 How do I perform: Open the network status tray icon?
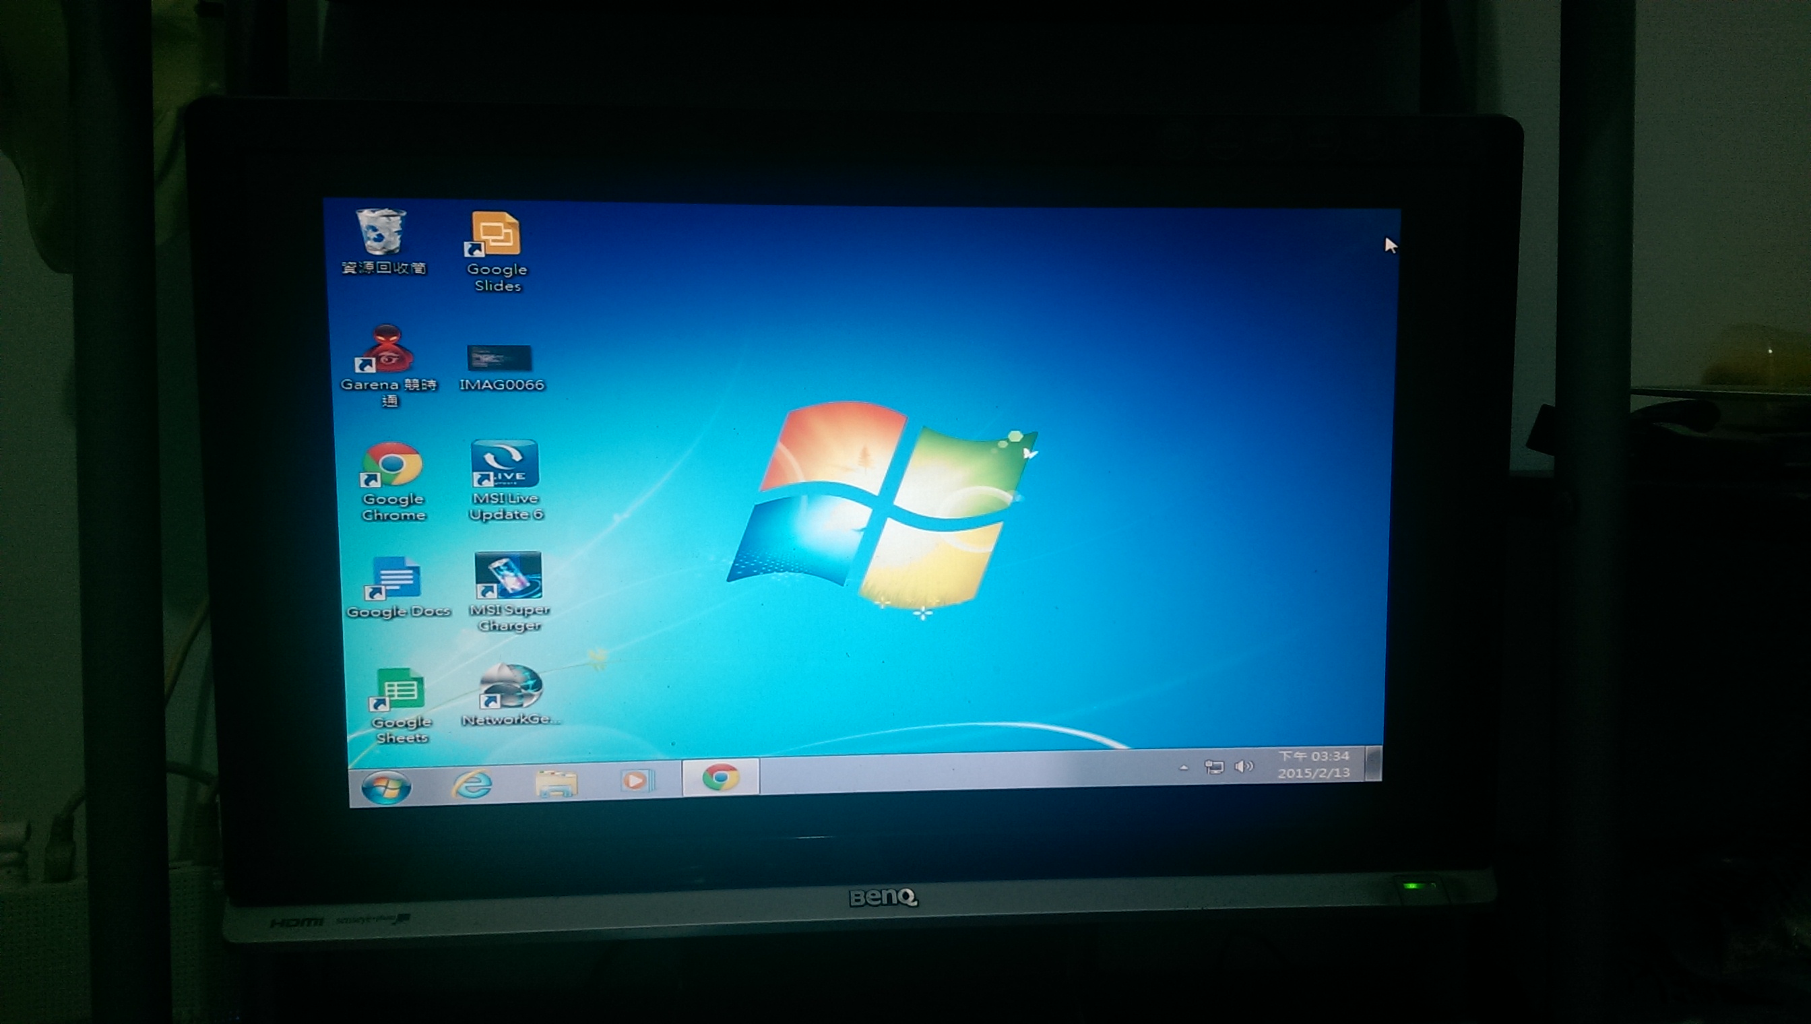[1214, 767]
